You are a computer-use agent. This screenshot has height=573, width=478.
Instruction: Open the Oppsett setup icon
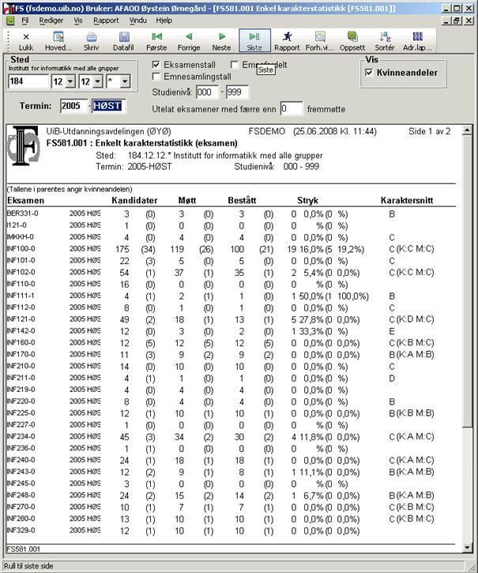click(x=352, y=41)
